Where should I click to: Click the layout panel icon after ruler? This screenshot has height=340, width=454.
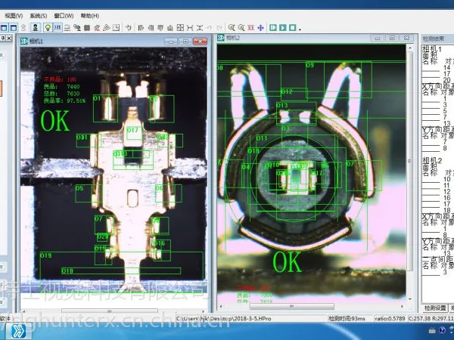(x=116, y=28)
